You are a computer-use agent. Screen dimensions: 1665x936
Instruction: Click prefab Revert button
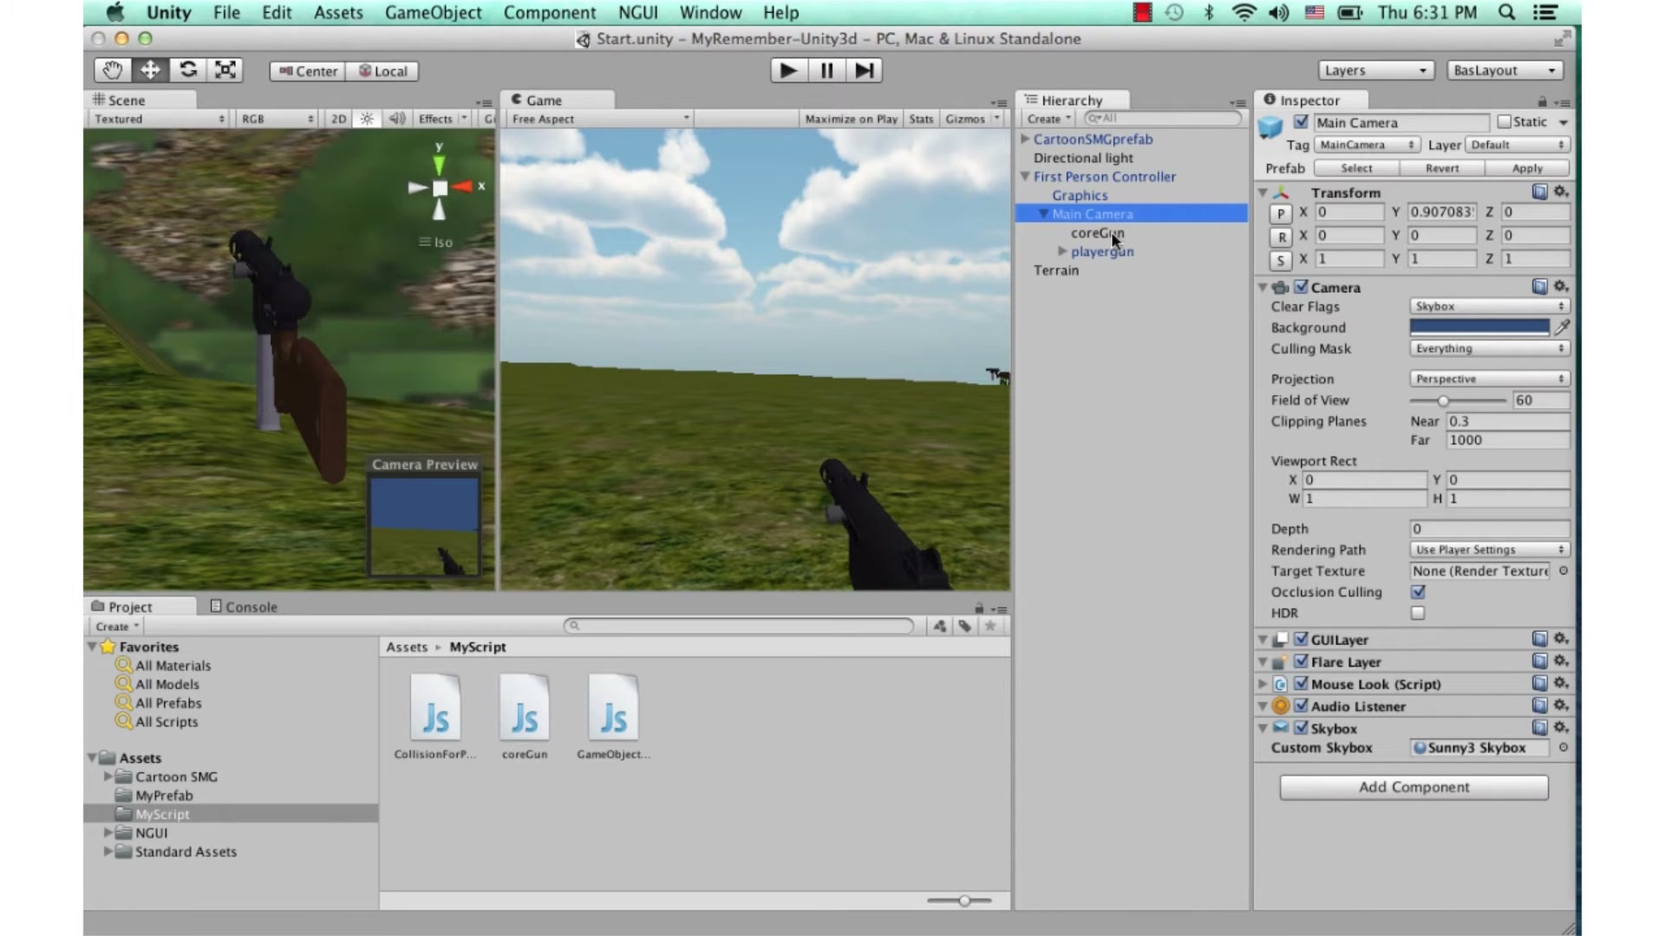(1442, 168)
